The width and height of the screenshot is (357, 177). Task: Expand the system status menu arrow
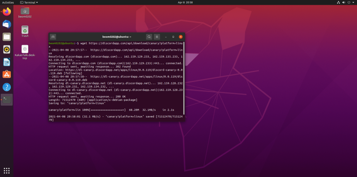pyautogui.click(x=352, y=2)
